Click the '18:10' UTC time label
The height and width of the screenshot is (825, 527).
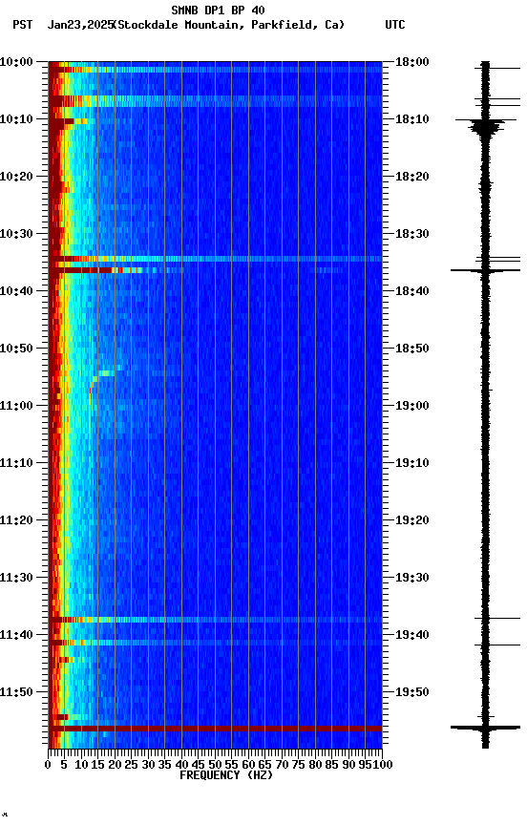[x=412, y=119]
